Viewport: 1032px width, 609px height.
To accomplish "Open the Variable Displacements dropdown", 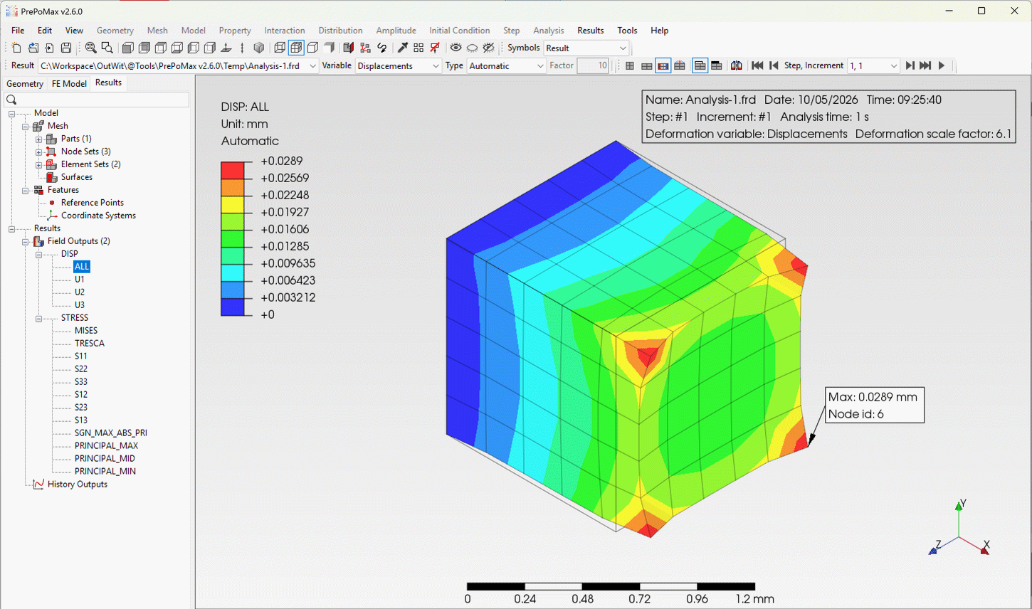I will coord(399,65).
